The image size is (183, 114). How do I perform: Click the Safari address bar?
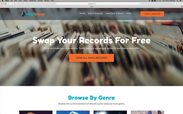[x=98, y=4]
